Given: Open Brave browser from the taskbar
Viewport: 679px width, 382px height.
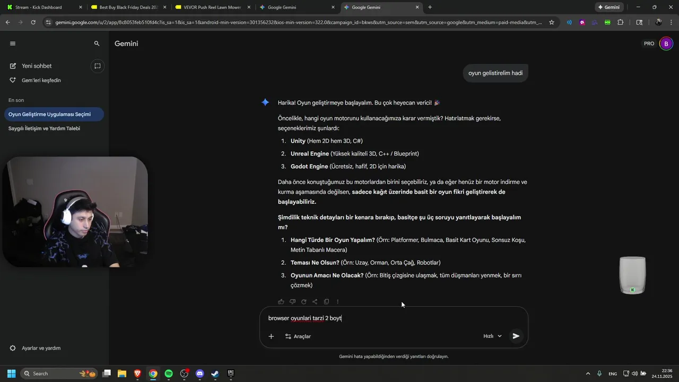Looking at the screenshot, I should (137, 374).
